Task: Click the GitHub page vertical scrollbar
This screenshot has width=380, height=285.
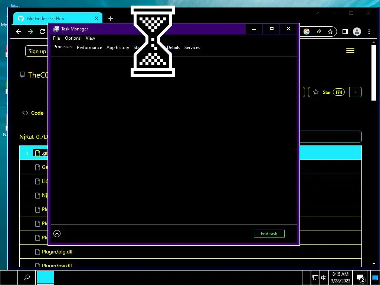Action: click(x=374, y=73)
